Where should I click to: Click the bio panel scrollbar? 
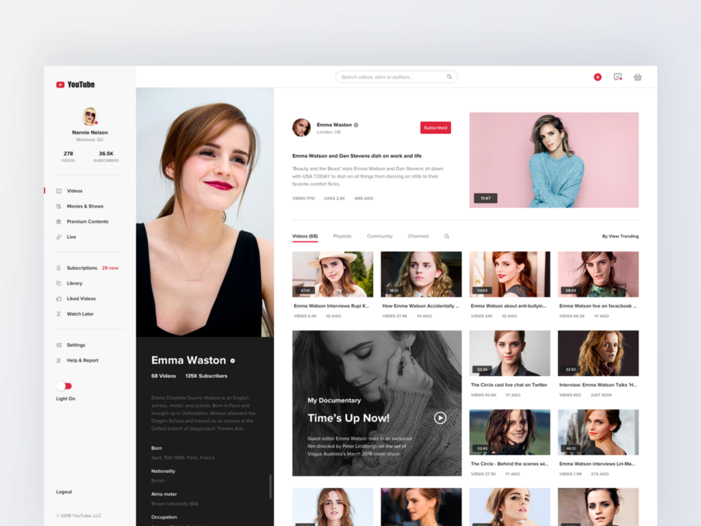[x=270, y=486]
